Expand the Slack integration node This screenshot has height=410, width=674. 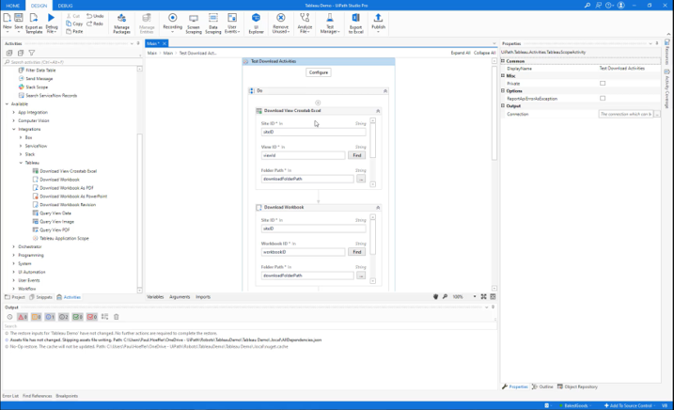click(21, 154)
